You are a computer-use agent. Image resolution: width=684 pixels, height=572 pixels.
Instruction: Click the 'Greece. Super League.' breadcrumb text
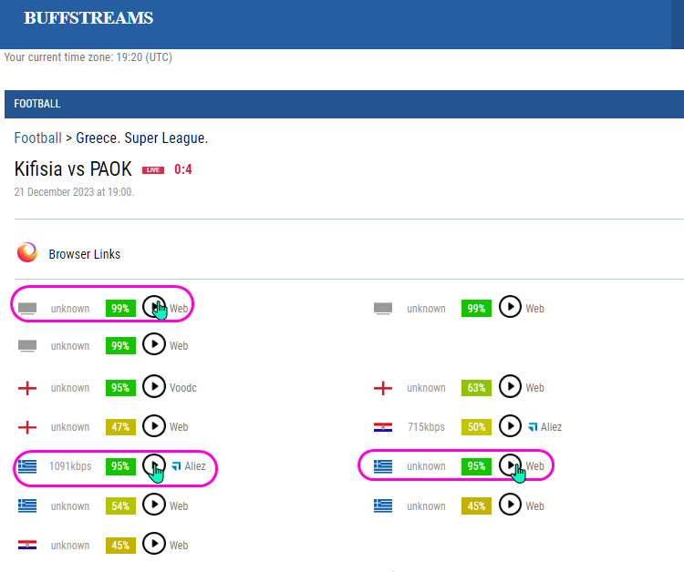141,138
